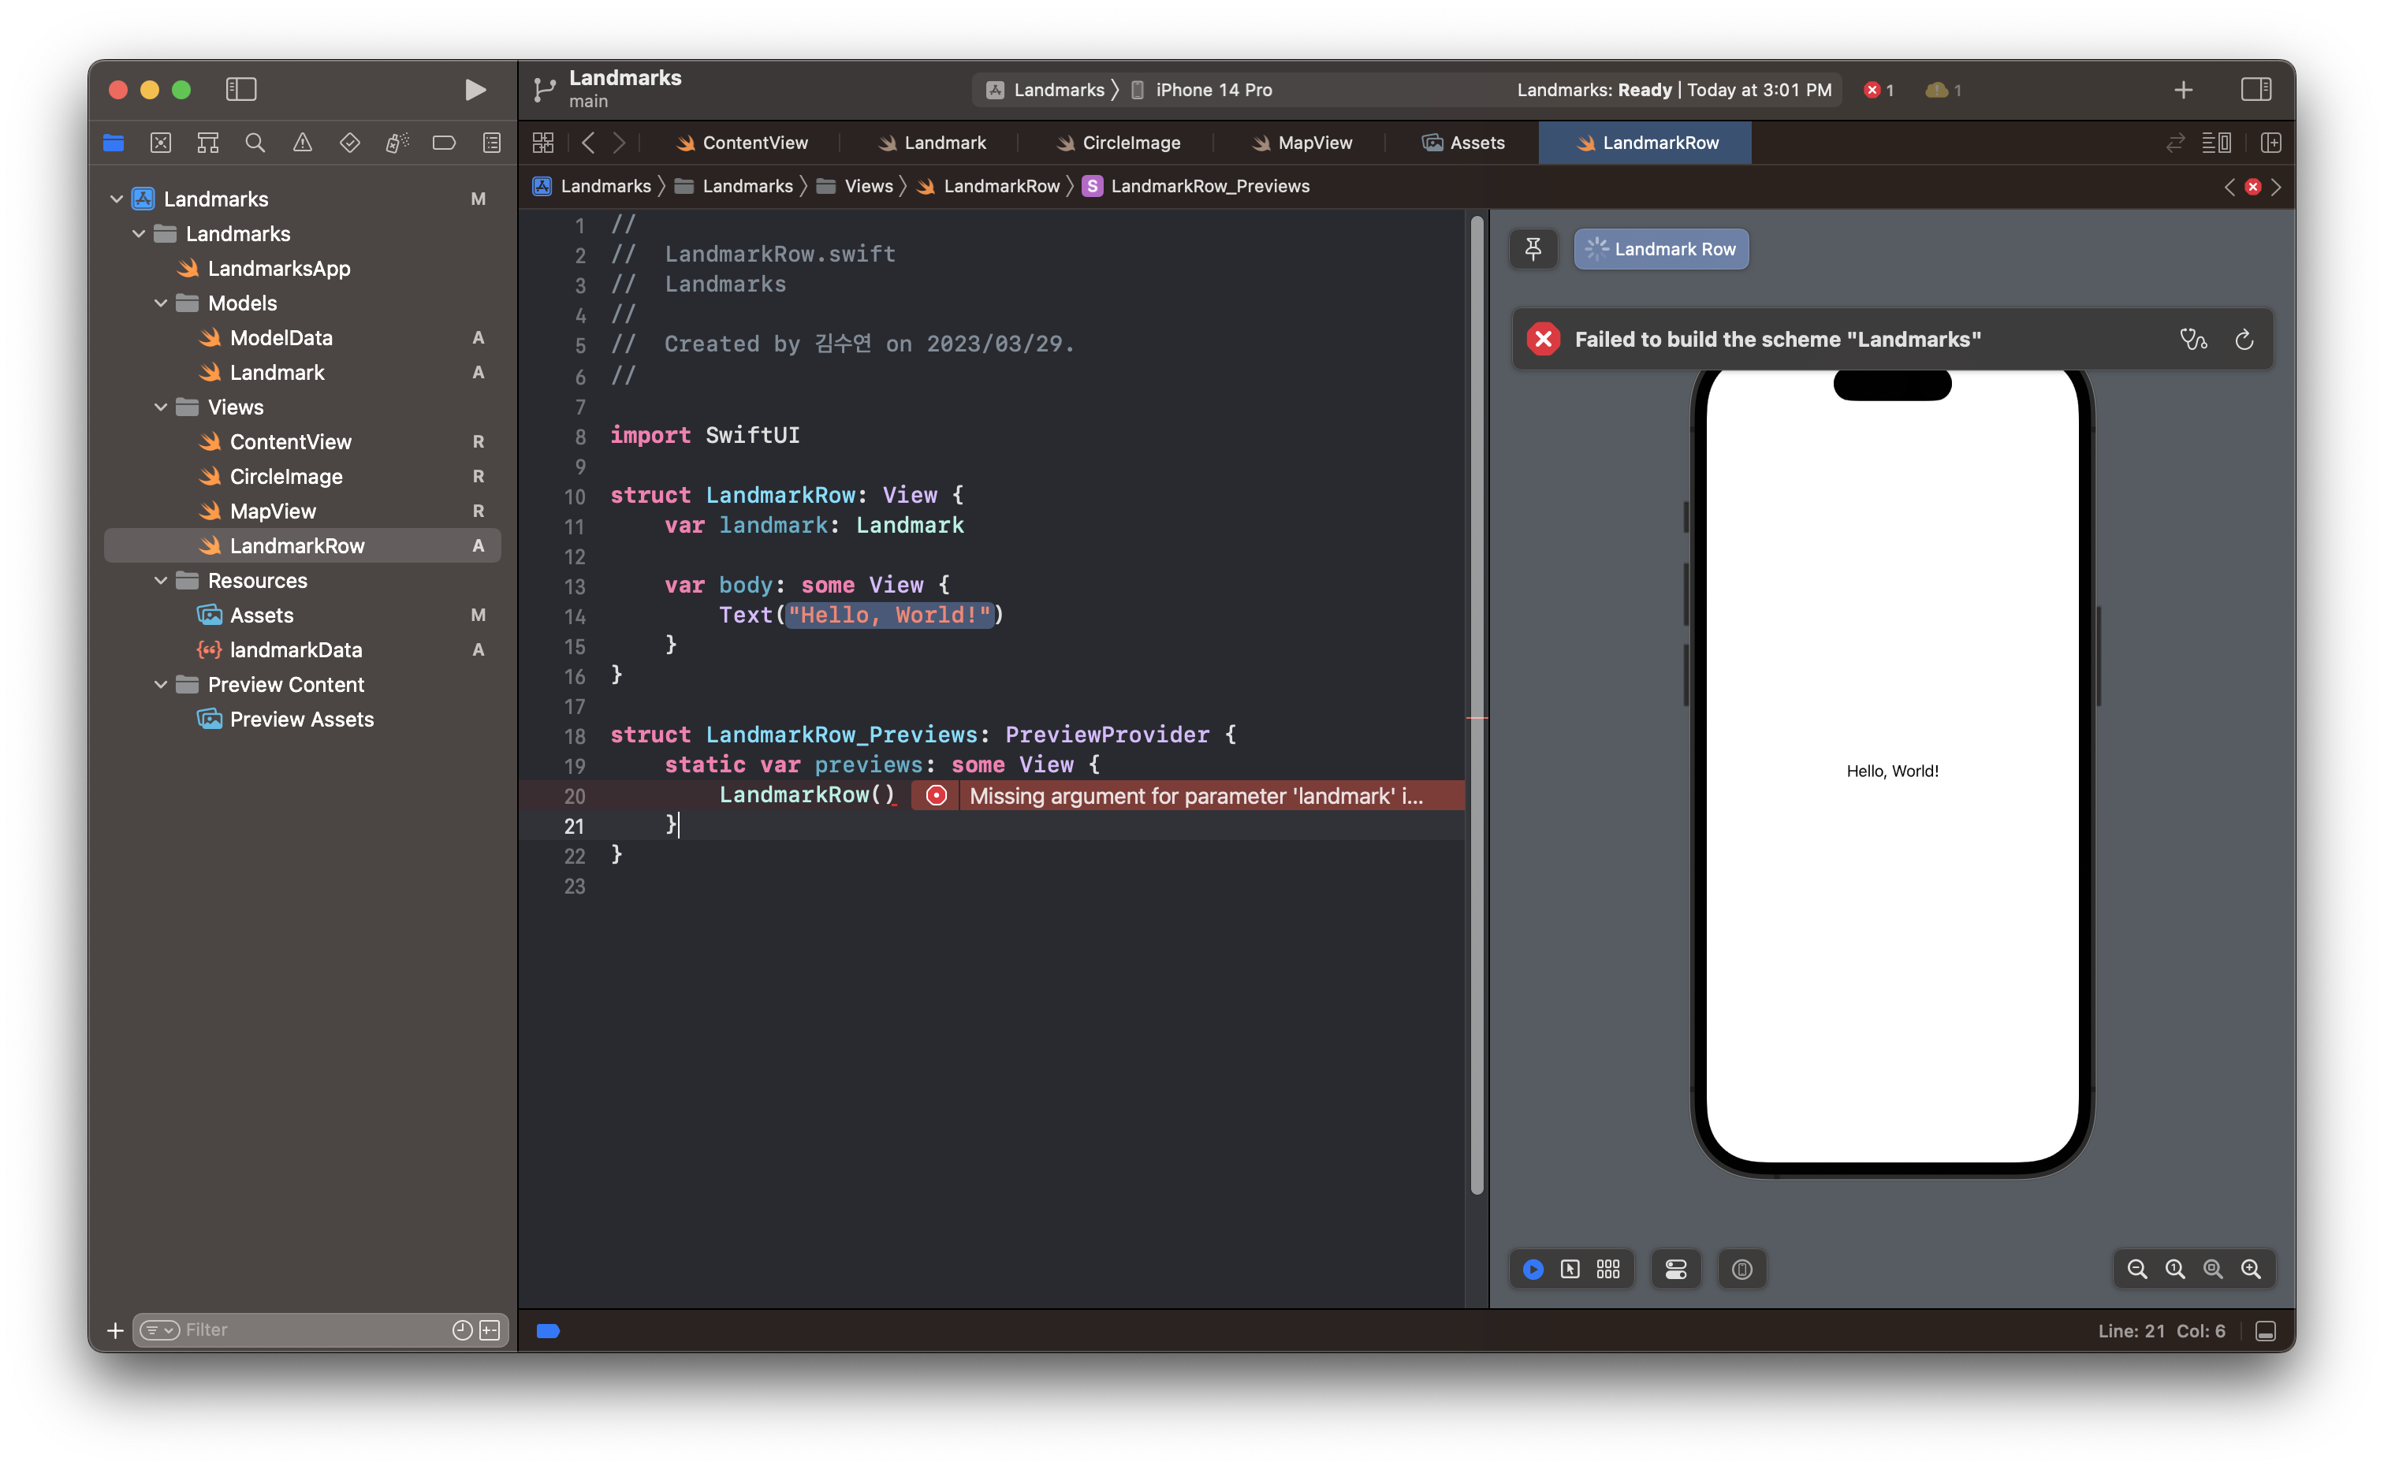Collapse the Resources folder

pos(160,580)
